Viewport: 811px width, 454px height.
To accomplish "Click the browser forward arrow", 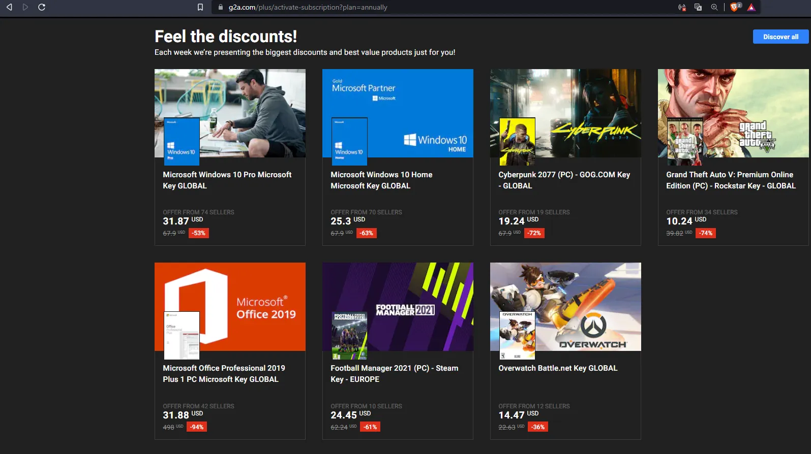I will pos(25,7).
